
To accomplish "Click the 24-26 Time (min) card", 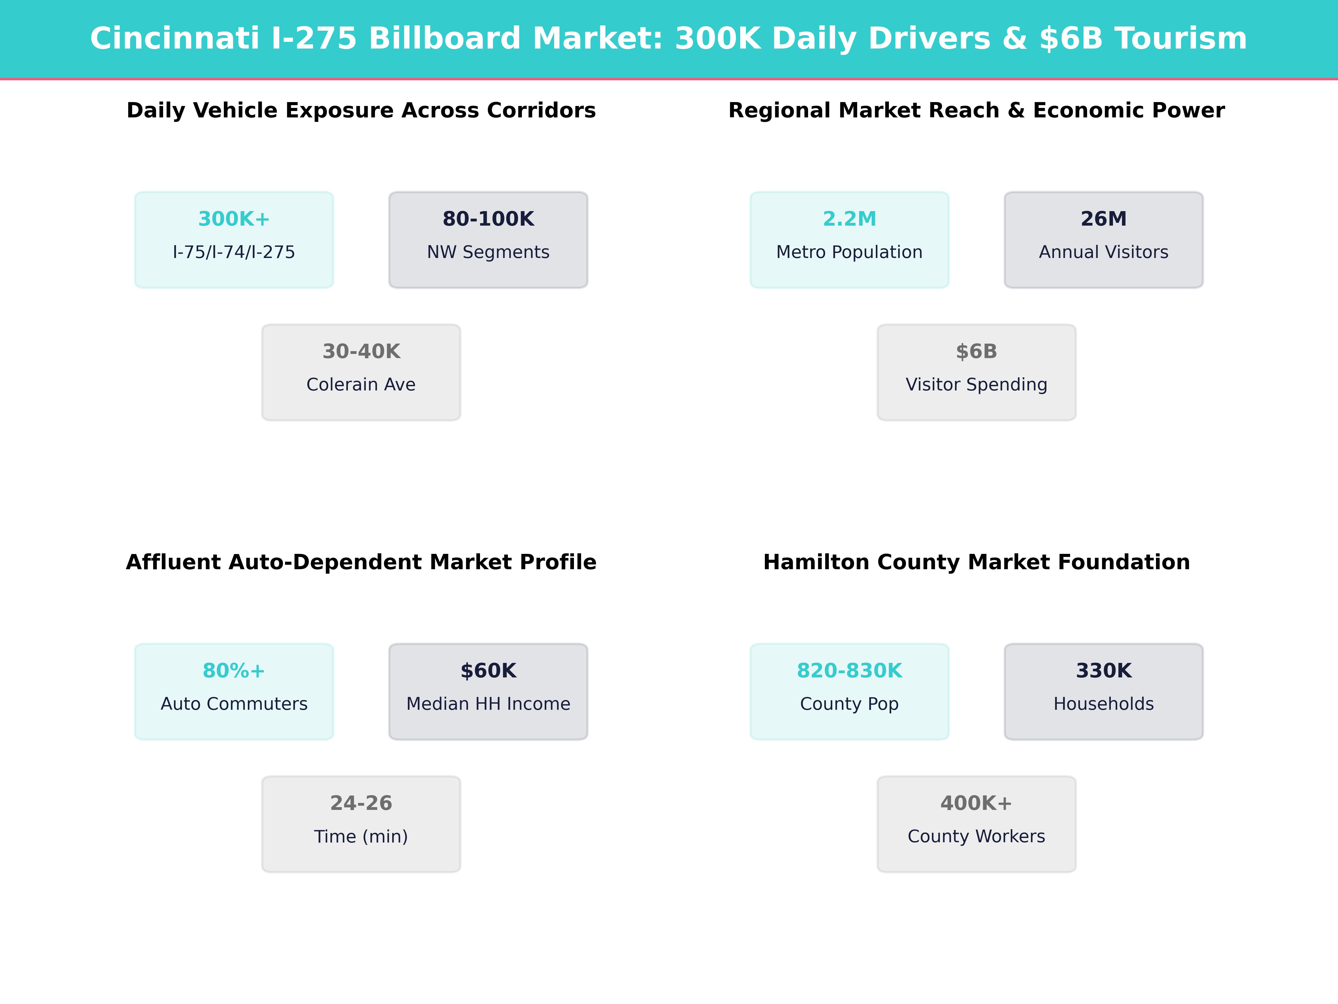I will click(361, 824).
